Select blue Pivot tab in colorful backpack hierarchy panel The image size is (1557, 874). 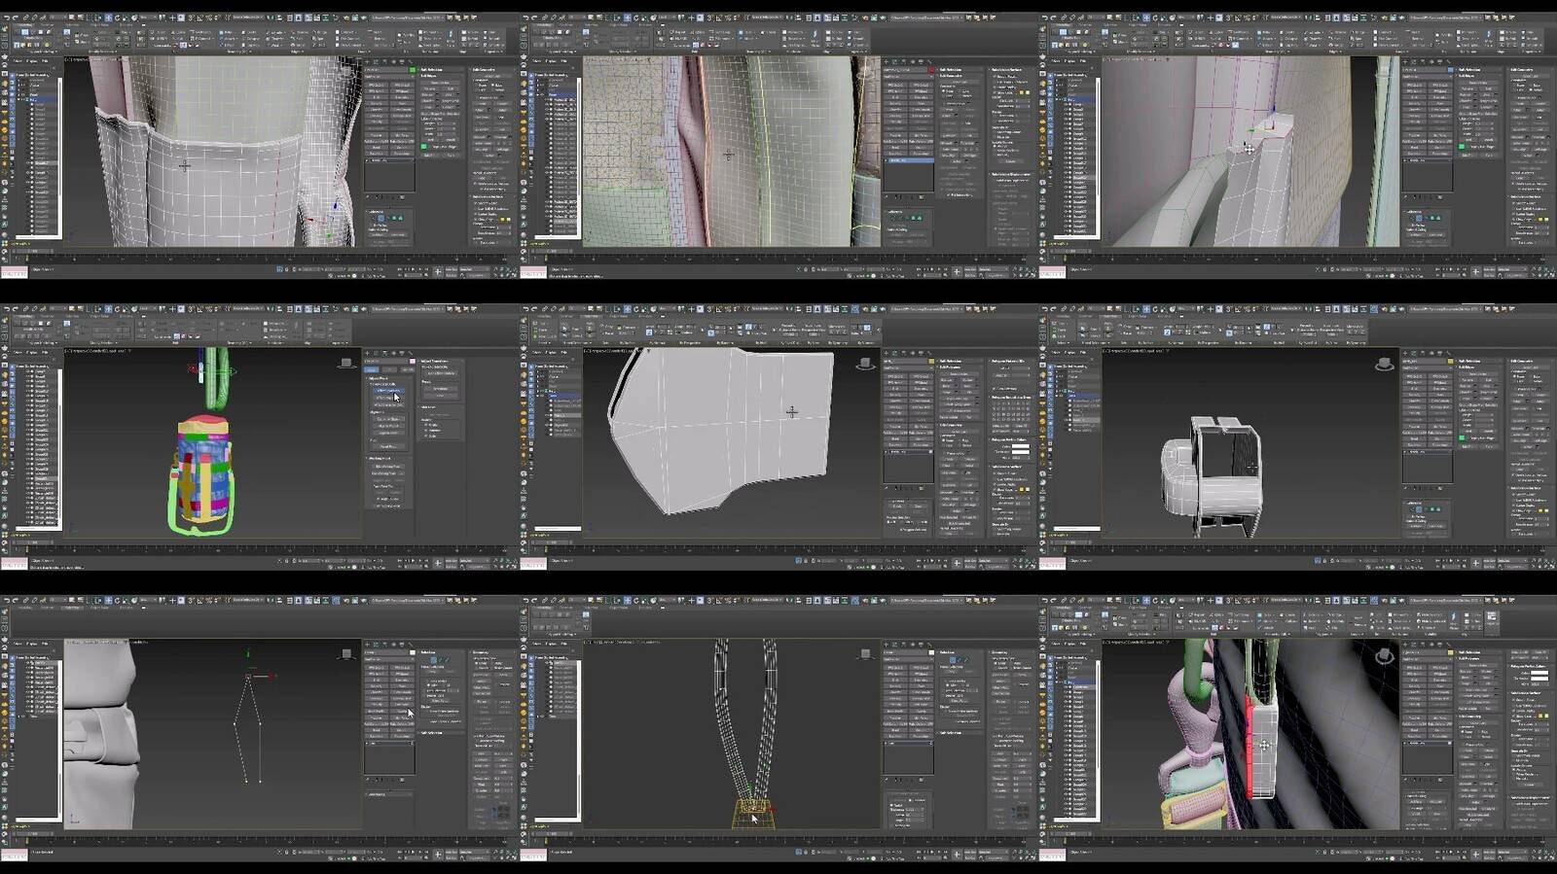click(371, 369)
